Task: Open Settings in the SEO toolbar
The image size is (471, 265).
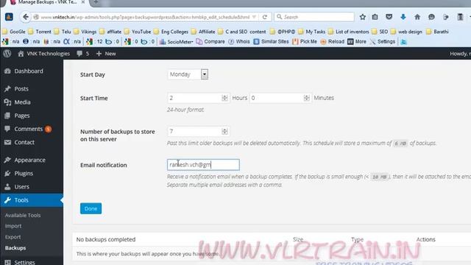Action: pos(383,42)
